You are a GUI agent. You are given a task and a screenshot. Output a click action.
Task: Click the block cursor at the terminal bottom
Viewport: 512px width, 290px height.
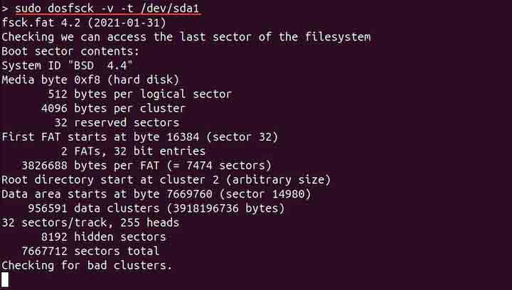(6, 280)
